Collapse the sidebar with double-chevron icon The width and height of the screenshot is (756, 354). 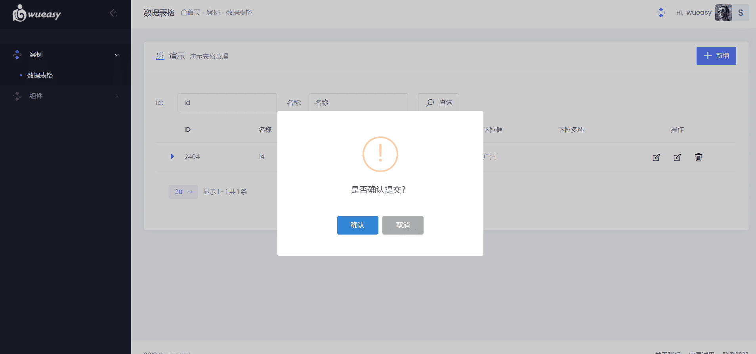tap(113, 13)
